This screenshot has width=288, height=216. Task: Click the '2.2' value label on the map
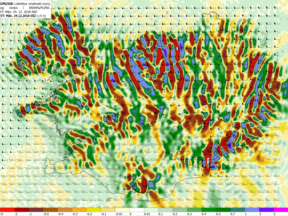tap(70, 28)
